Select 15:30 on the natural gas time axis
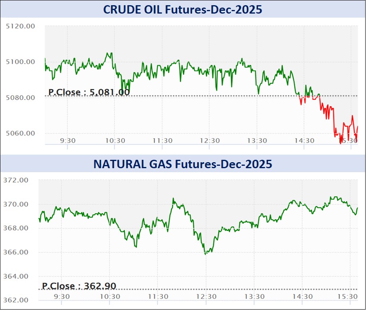The width and height of the screenshot is (366, 310). (348, 296)
